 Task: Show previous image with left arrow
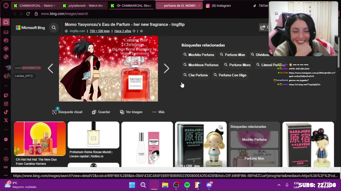point(50,68)
